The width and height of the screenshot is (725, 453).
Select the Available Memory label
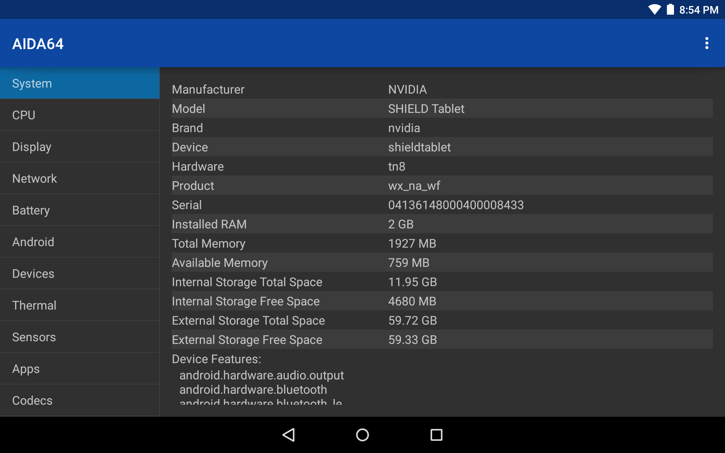(x=219, y=263)
